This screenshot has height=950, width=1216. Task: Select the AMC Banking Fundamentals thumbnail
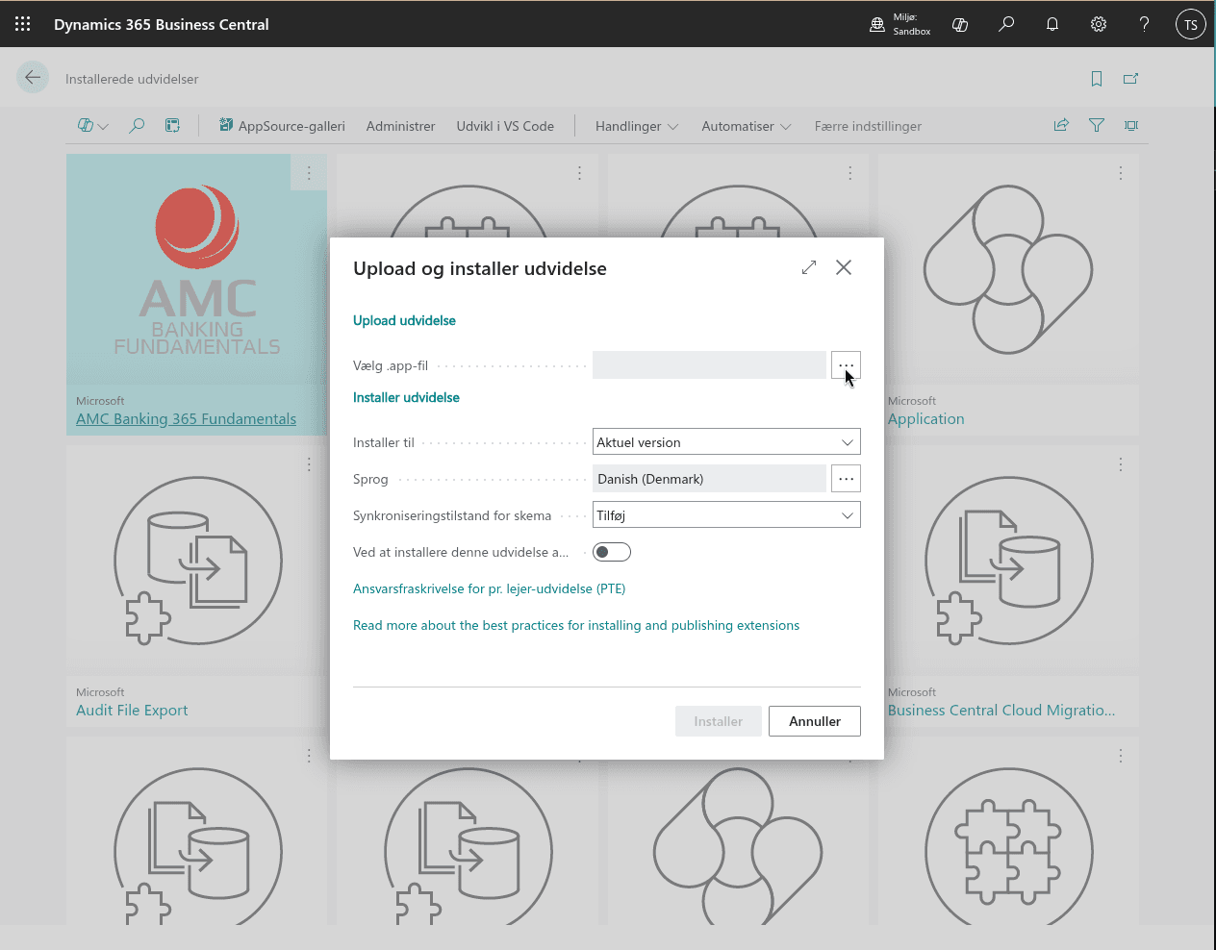click(196, 270)
